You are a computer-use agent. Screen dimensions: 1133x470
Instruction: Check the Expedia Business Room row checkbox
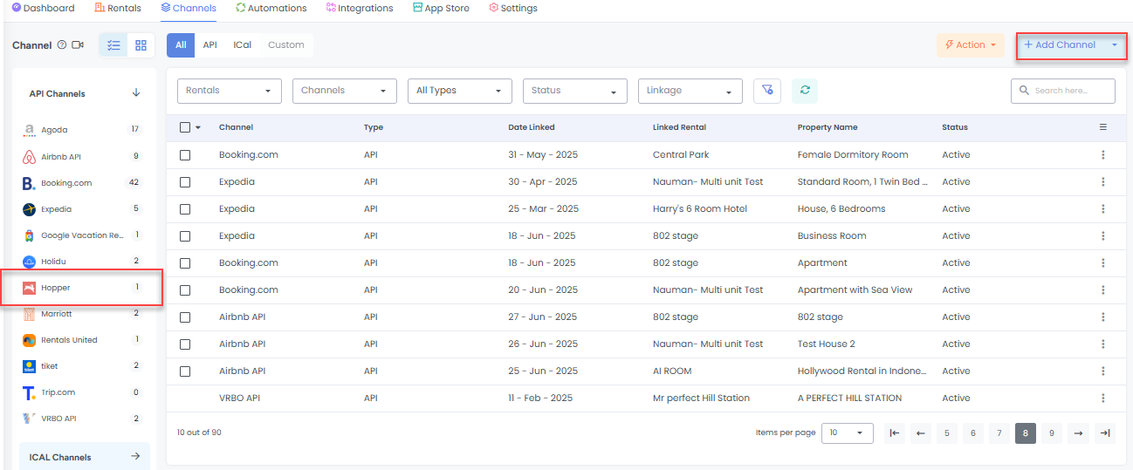(185, 236)
